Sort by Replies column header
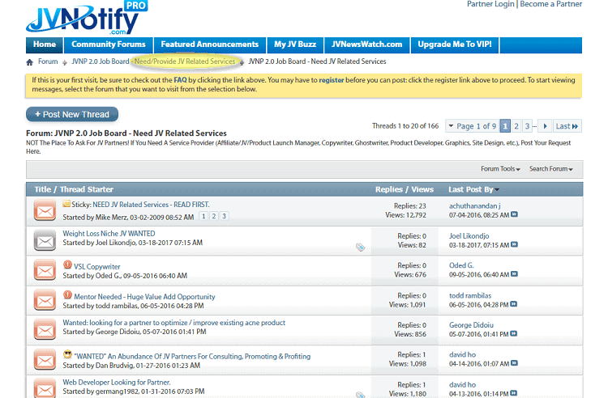This screenshot has height=398, width=608. click(389, 189)
